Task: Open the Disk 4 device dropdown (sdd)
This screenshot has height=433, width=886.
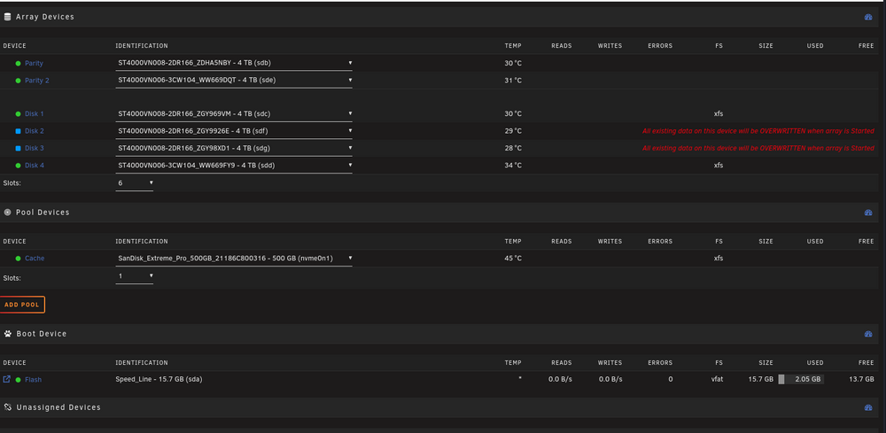Action: pyautogui.click(x=234, y=166)
